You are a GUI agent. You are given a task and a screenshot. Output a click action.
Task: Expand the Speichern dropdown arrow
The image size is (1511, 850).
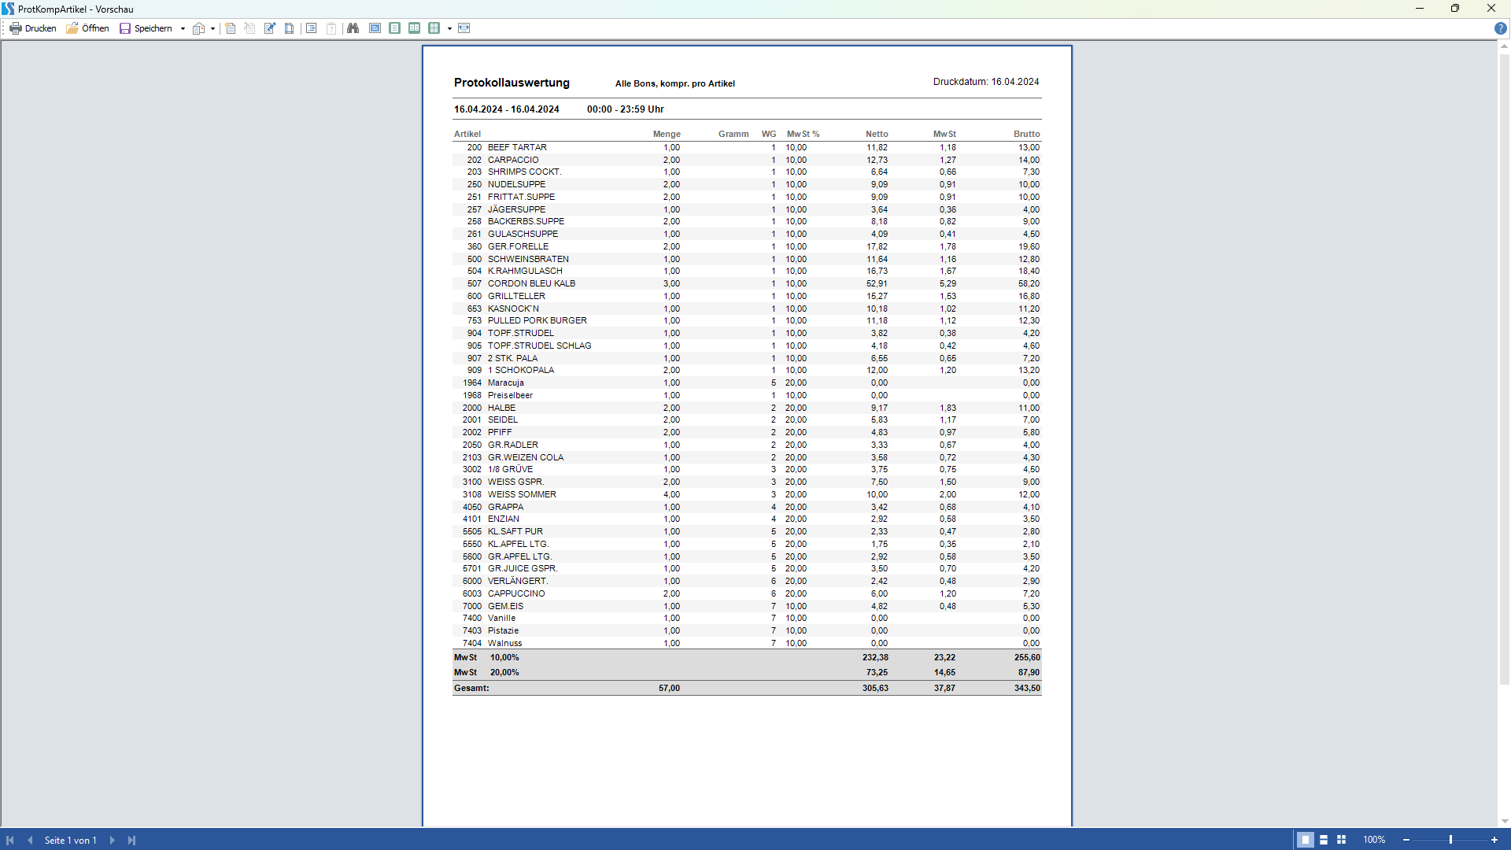183,28
